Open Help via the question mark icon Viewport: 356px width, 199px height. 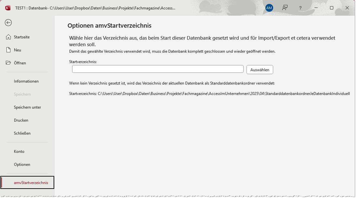(300, 8)
